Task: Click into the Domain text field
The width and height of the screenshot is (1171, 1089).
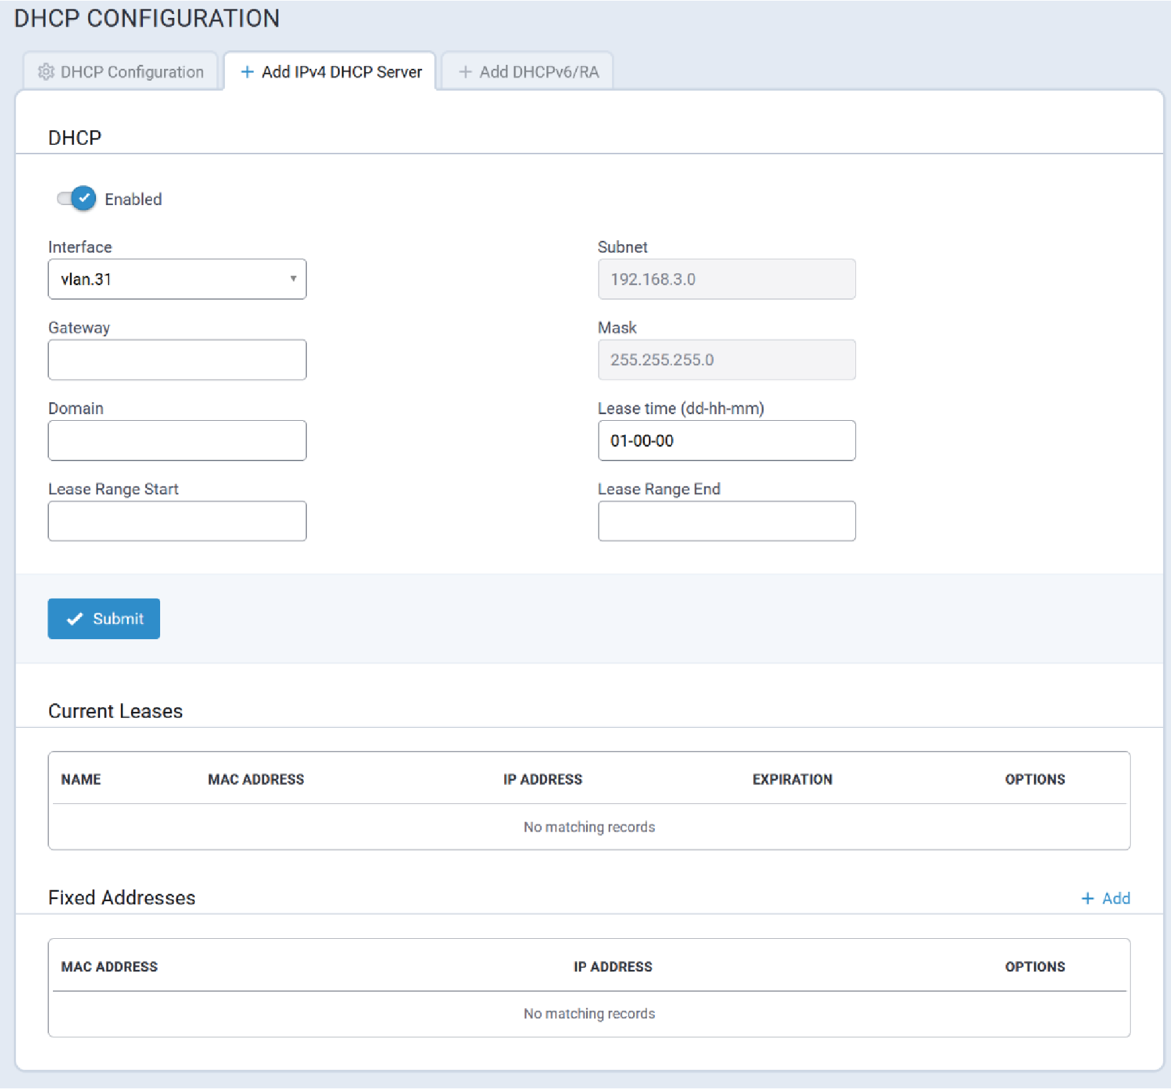Action: 177,441
